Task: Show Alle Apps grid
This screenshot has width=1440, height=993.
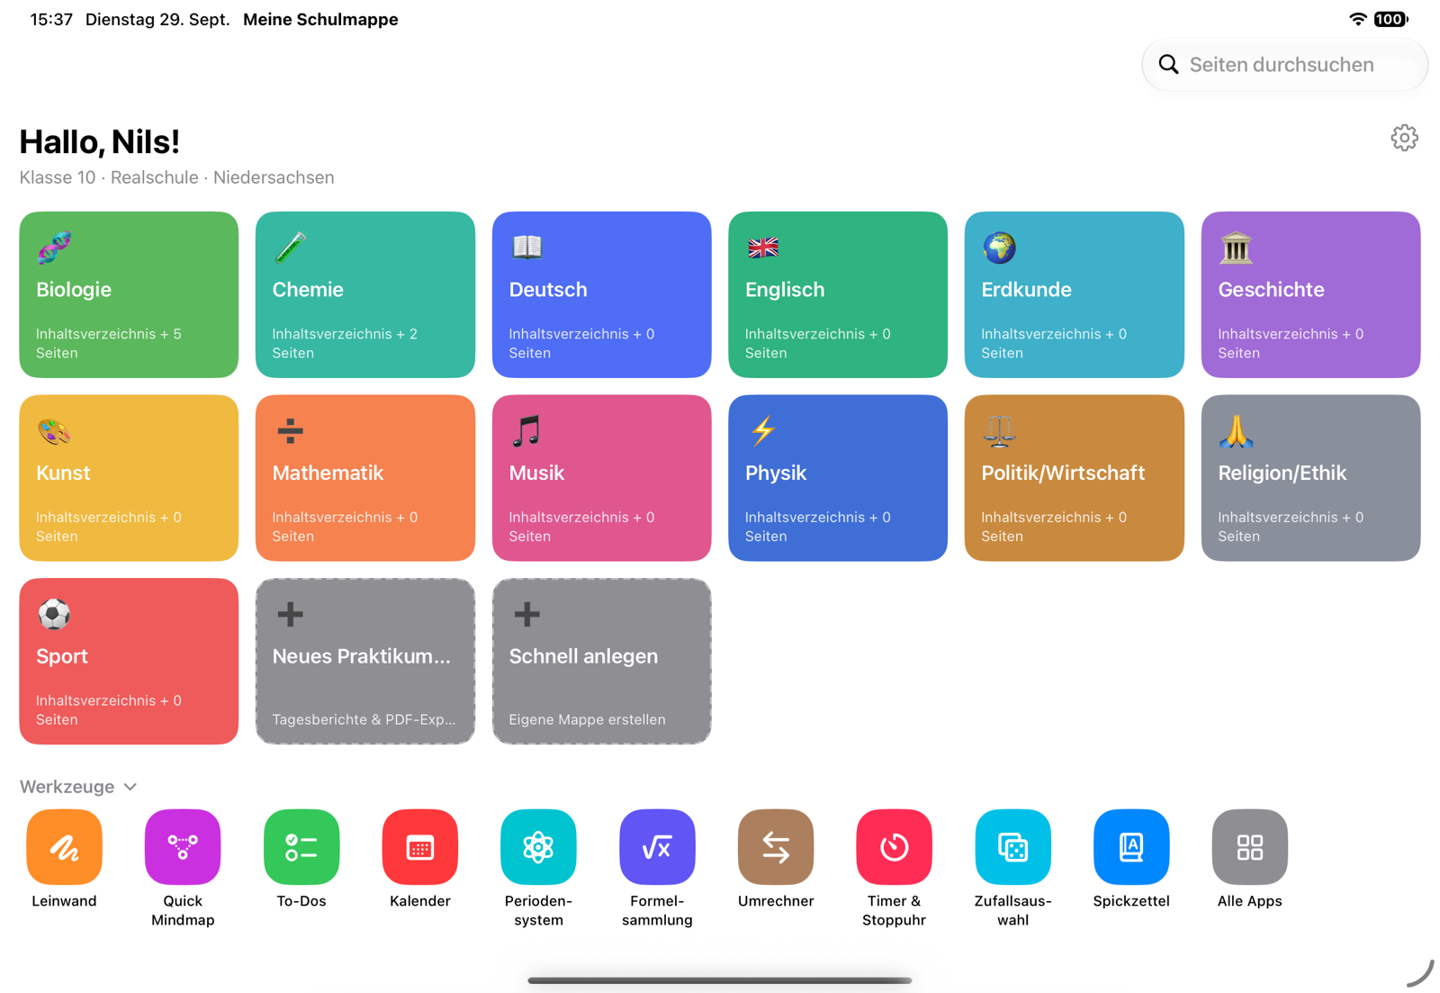Action: (1250, 847)
